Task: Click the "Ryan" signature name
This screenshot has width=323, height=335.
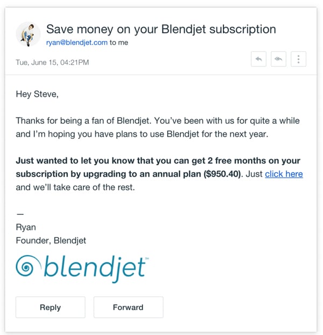Action: point(26,227)
